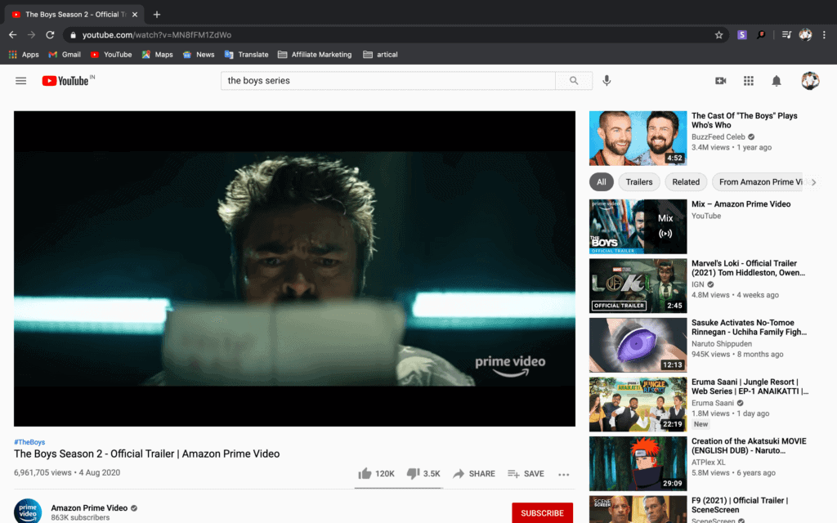The height and width of the screenshot is (523, 837).
Task: Open Marvel's Loki trailer thumbnail
Action: (638, 286)
